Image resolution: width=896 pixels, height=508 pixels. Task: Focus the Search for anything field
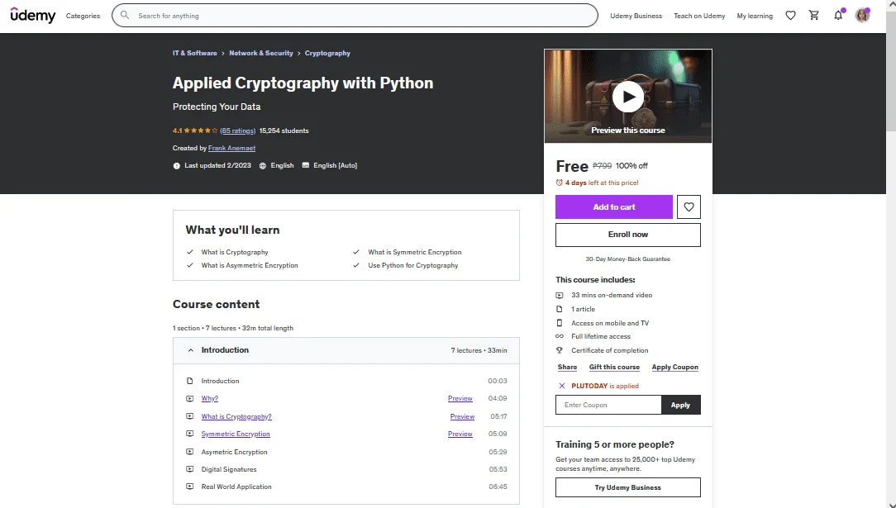355,16
